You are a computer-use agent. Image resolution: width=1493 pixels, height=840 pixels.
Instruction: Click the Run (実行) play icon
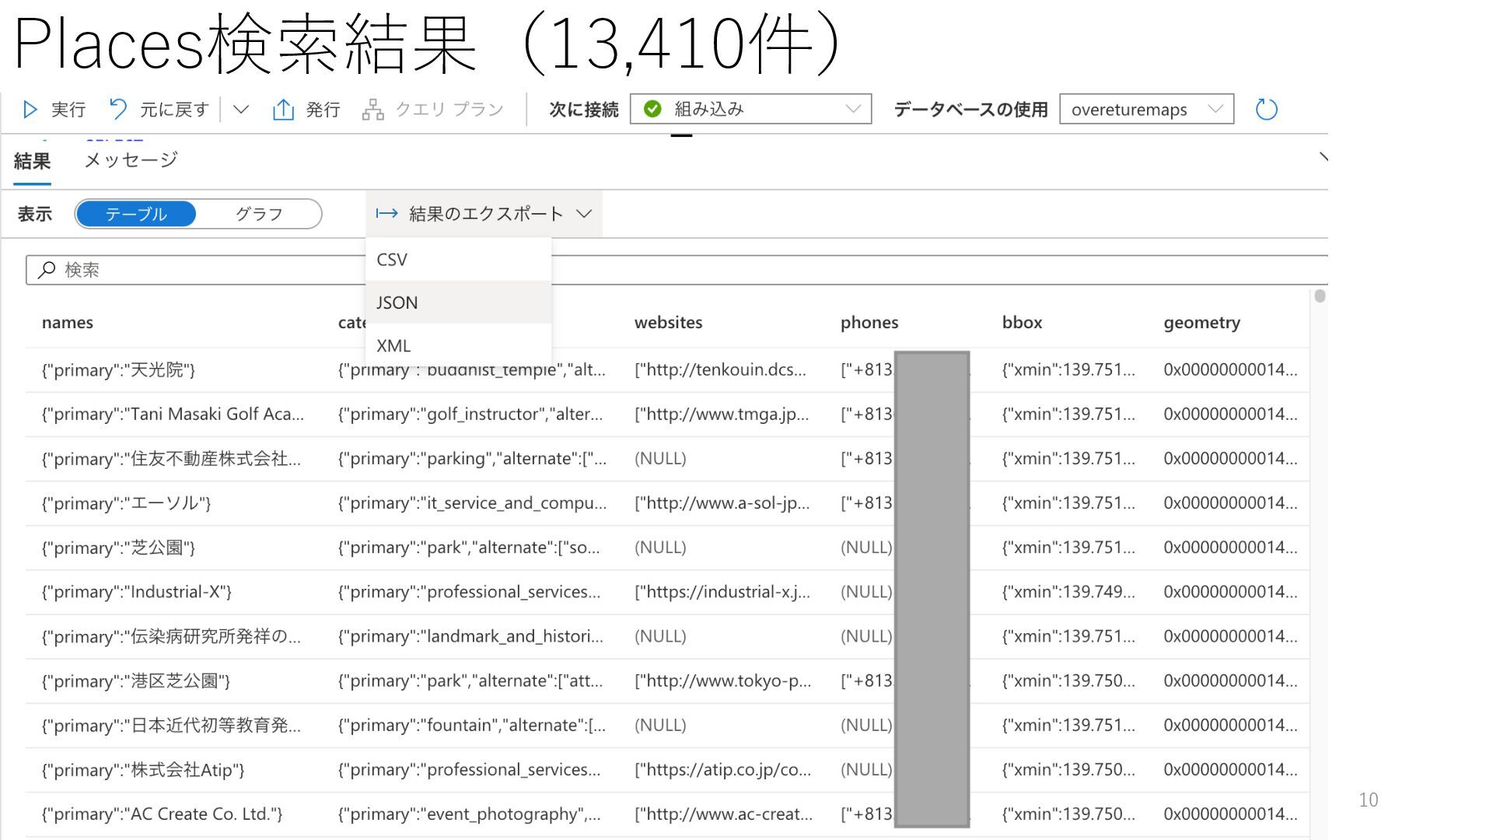30,110
